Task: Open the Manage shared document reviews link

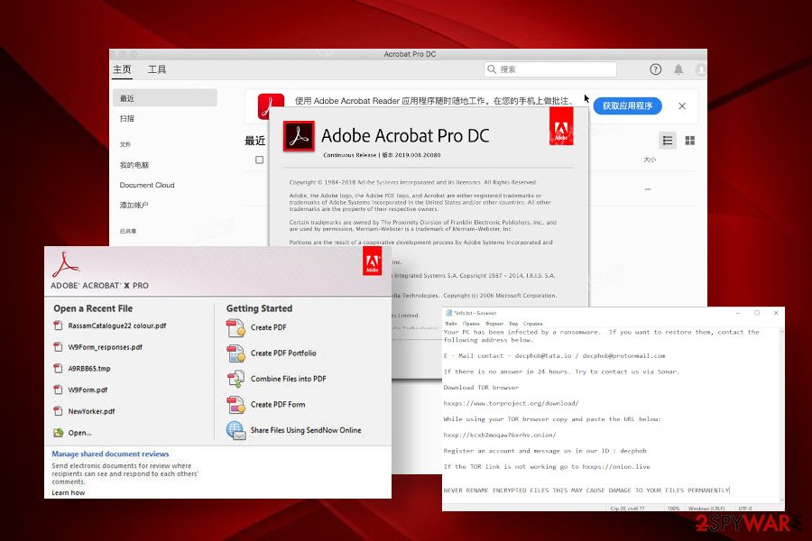Action: [110, 454]
